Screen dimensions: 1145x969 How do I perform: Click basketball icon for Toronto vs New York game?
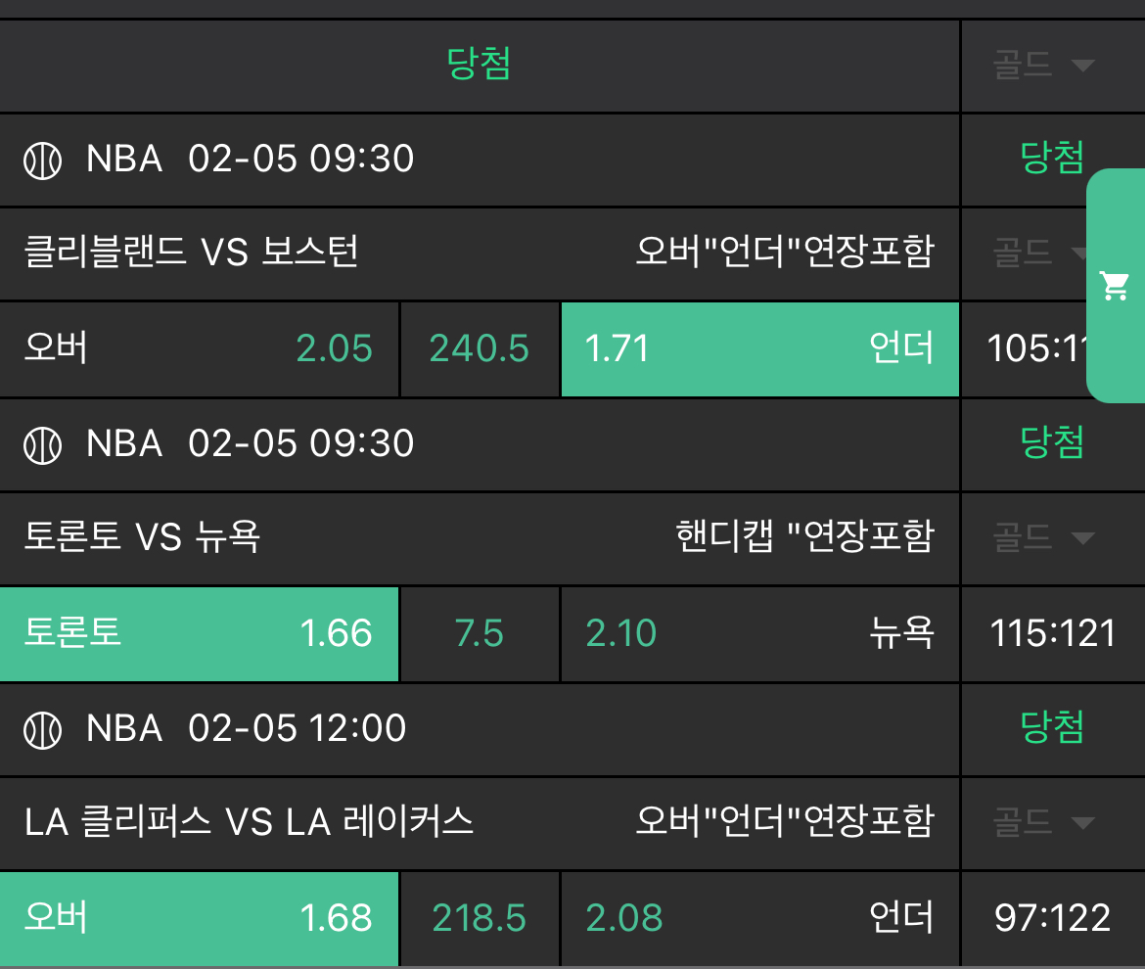click(42, 445)
